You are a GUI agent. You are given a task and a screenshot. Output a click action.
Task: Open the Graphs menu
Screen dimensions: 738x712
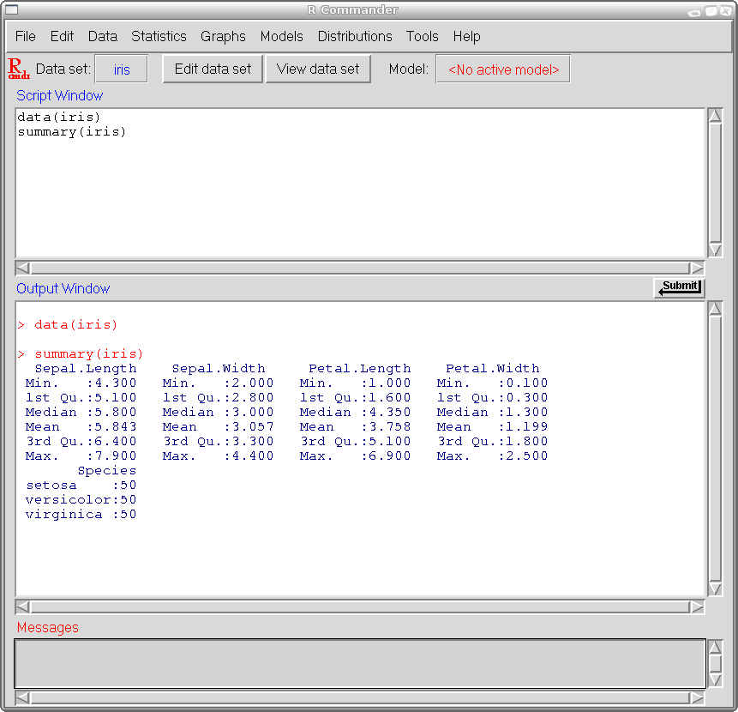coord(223,36)
